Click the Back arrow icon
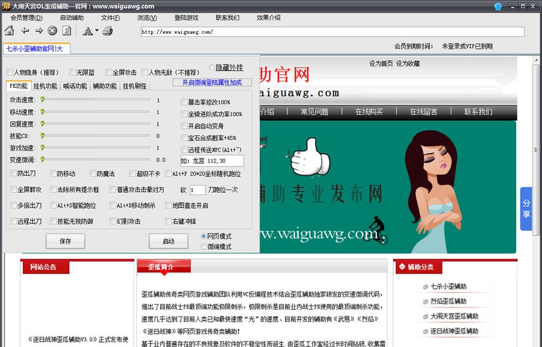 coord(25,31)
